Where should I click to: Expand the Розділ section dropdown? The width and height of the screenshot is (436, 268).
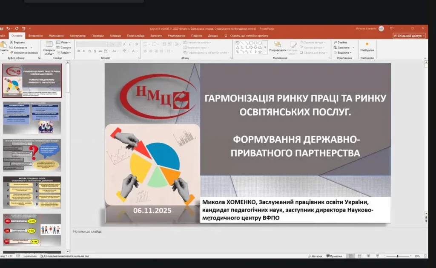point(64,53)
